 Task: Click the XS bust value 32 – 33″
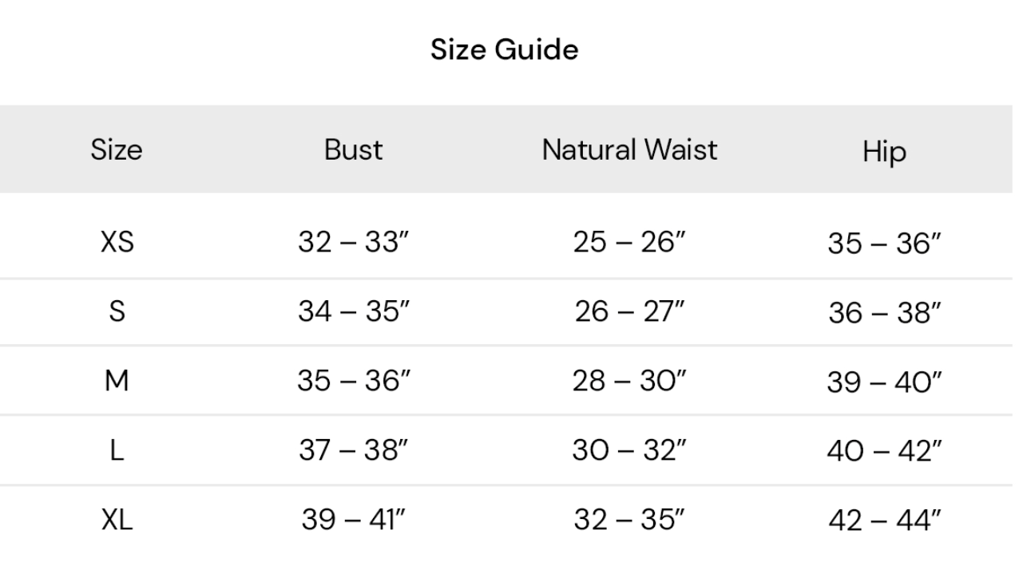coord(354,242)
